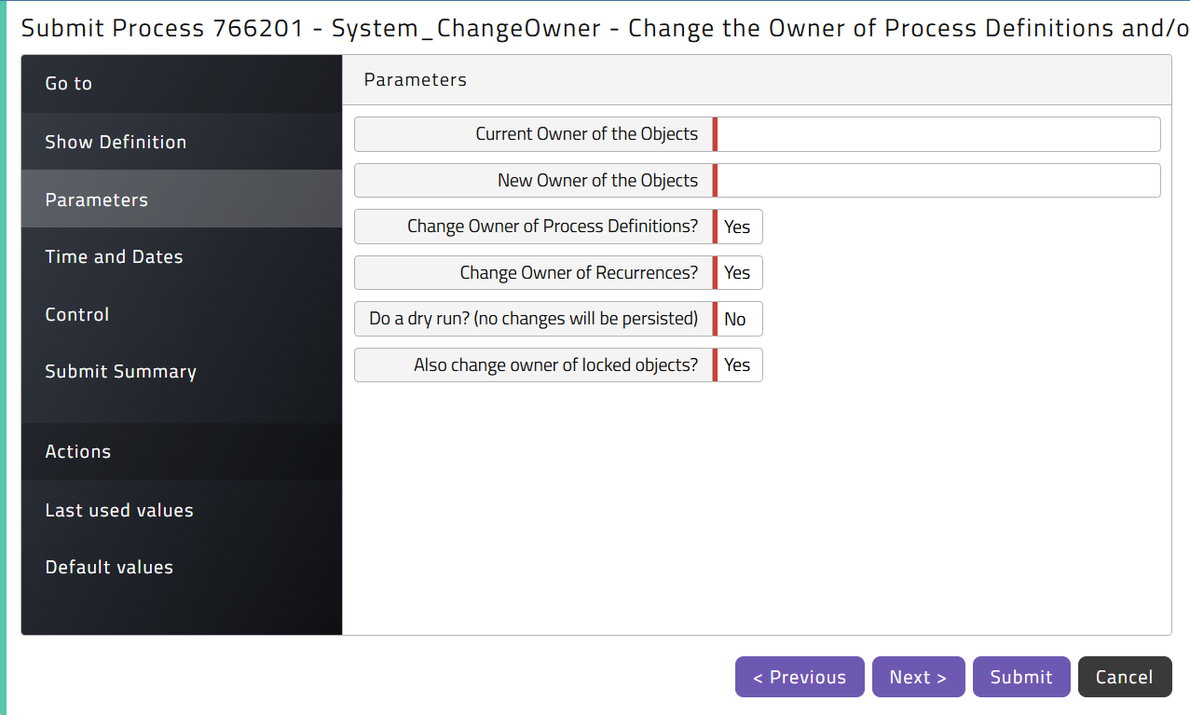1190x715 pixels.
Task: Cancel the process submission
Action: pos(1125,678)
